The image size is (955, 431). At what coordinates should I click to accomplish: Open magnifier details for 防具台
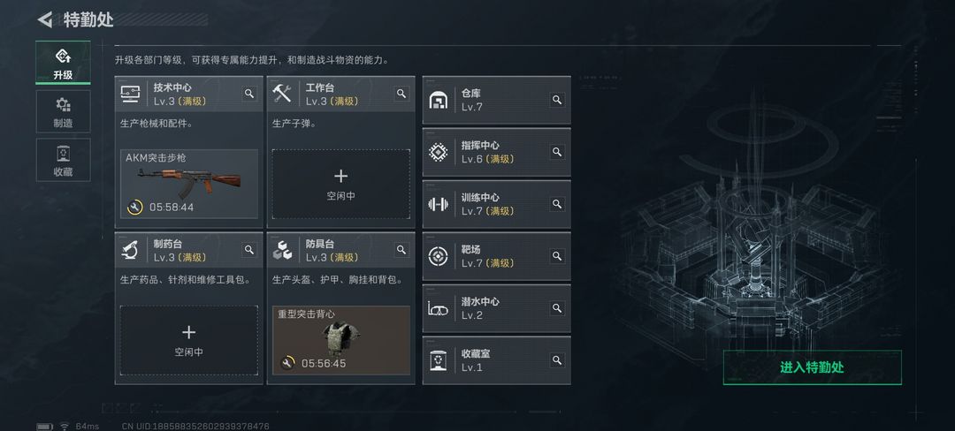point(401,250)
